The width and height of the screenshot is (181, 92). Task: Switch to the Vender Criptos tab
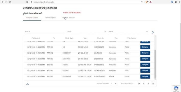(50, 18)
